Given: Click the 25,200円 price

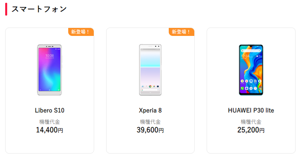Looking at the screenshot, I should pyautogui.click(x=251, y=130).
